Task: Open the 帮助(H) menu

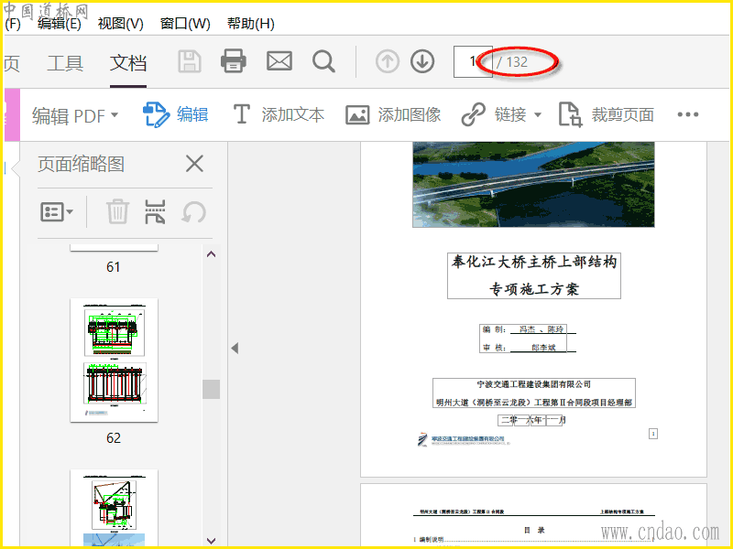Action: [x=250, y=24]
